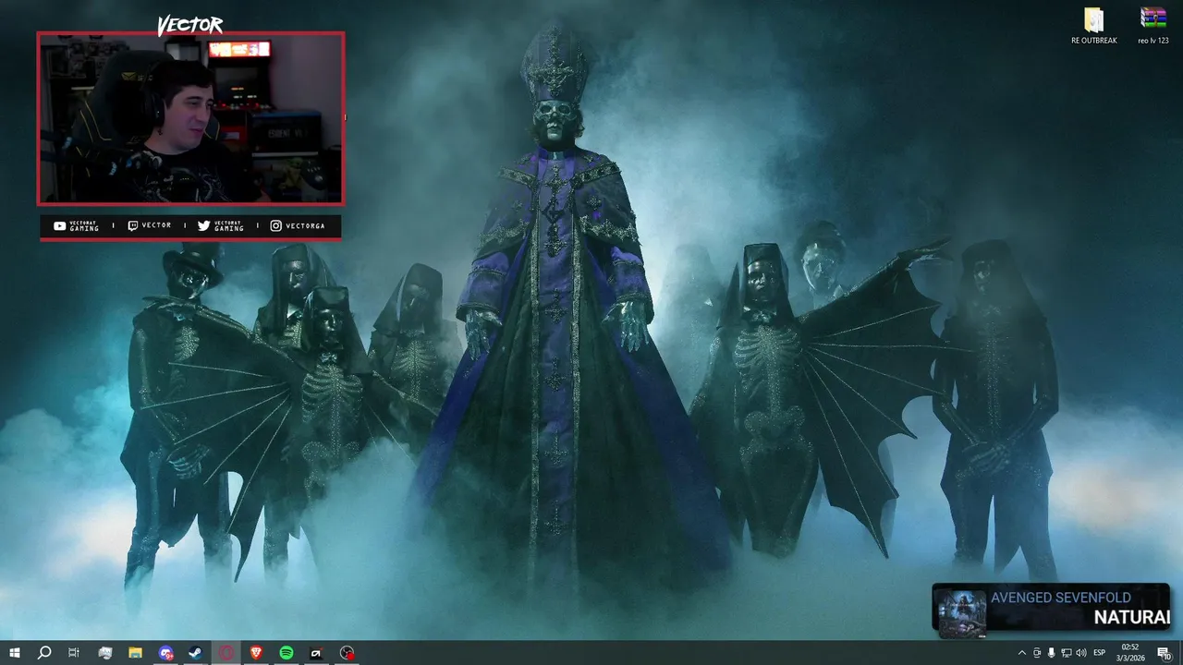
Task: Open Spotify from the taskbar
Action: point(287,653)
